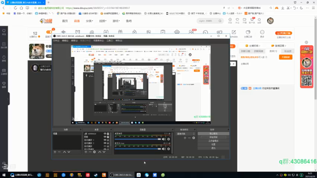Toggle lock on first OBS source row

pos(108,133)
